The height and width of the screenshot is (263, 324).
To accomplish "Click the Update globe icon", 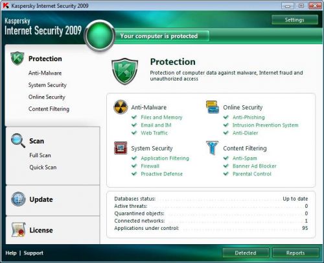I will pos(18,199).
